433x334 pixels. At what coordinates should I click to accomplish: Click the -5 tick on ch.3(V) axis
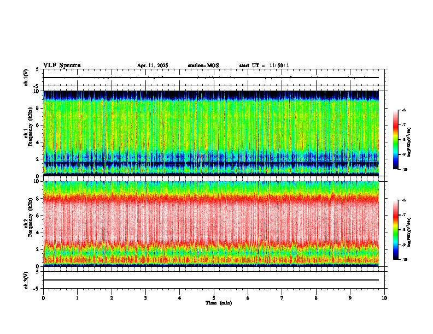(x=37, y=289)
